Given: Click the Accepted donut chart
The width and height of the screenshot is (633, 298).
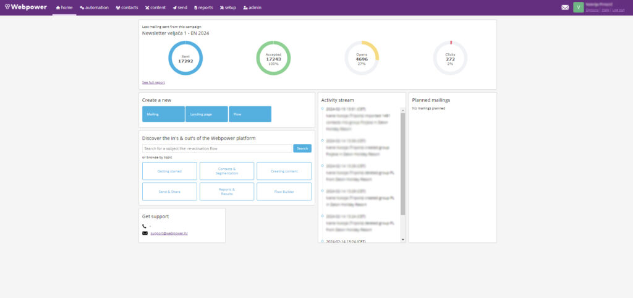Looking at the screenshot, I should [x=273, y=58].
